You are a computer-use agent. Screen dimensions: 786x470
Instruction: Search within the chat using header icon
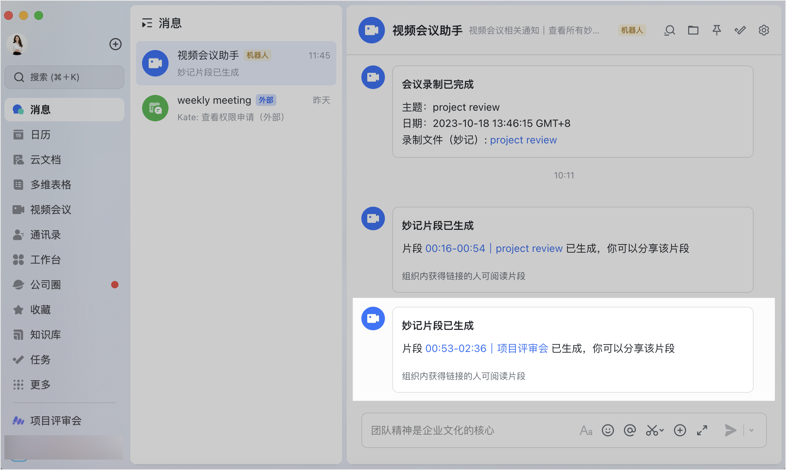pos(670,30)
